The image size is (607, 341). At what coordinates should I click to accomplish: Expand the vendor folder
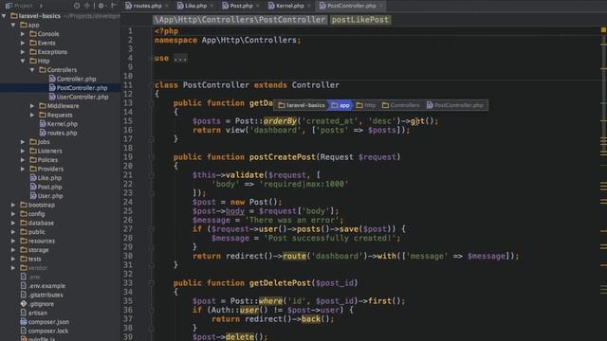coord(13,268)
